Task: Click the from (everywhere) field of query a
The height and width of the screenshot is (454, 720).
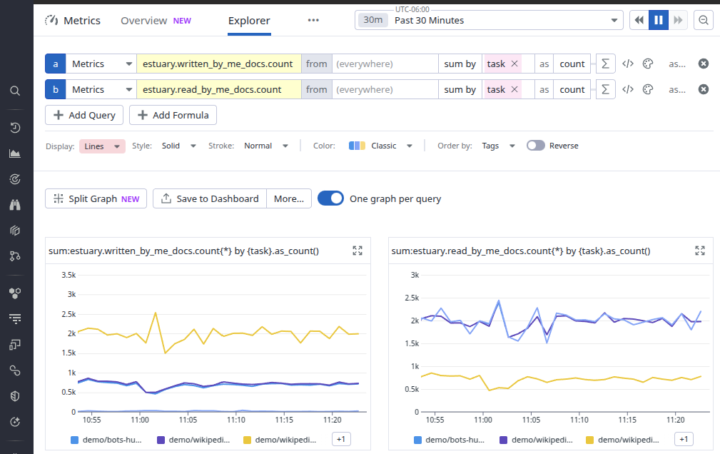Action: [385, 64]
